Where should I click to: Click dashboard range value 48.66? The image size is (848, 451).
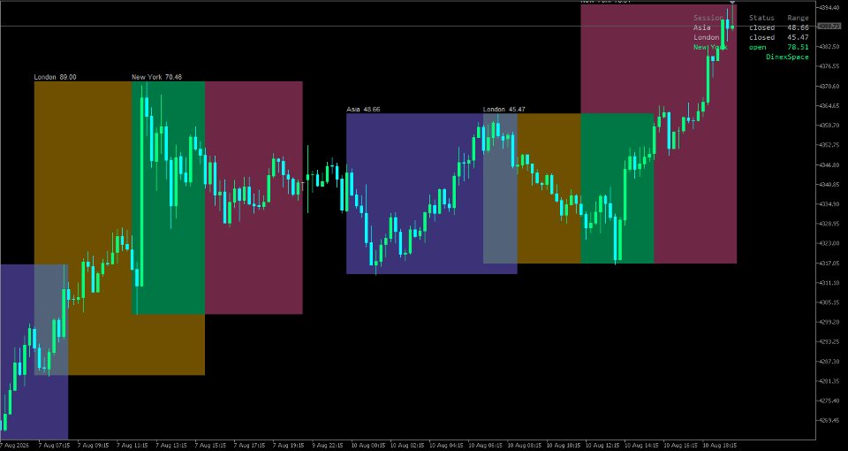(799, 27)
